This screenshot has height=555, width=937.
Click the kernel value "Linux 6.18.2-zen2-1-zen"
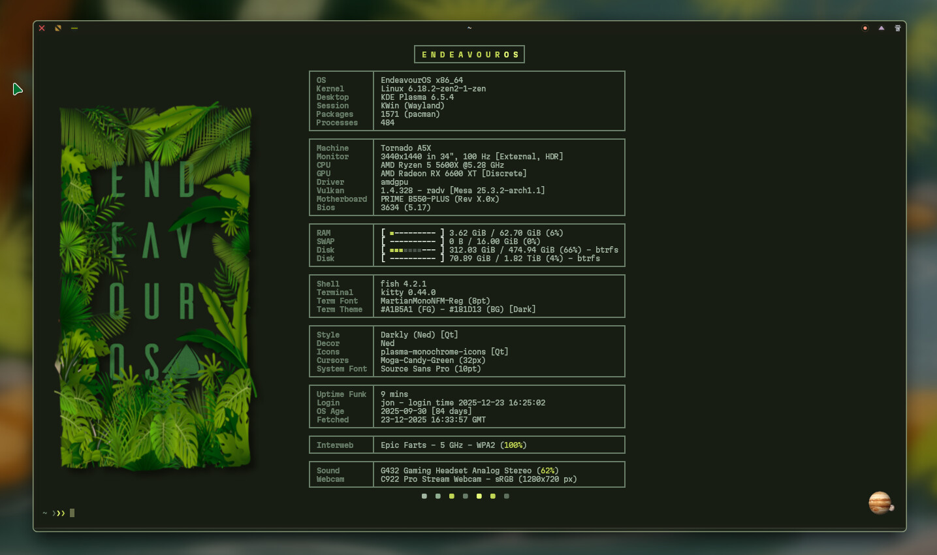(x=434, y=89)
